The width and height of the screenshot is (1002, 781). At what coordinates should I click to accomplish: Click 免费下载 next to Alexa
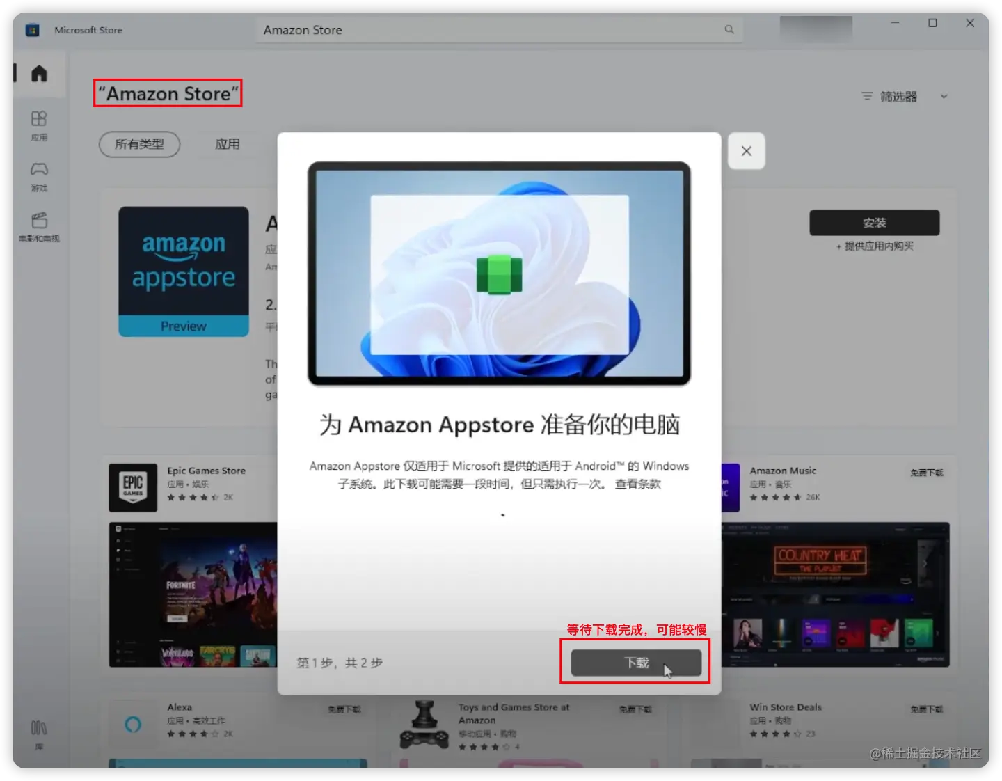(344, 709)
